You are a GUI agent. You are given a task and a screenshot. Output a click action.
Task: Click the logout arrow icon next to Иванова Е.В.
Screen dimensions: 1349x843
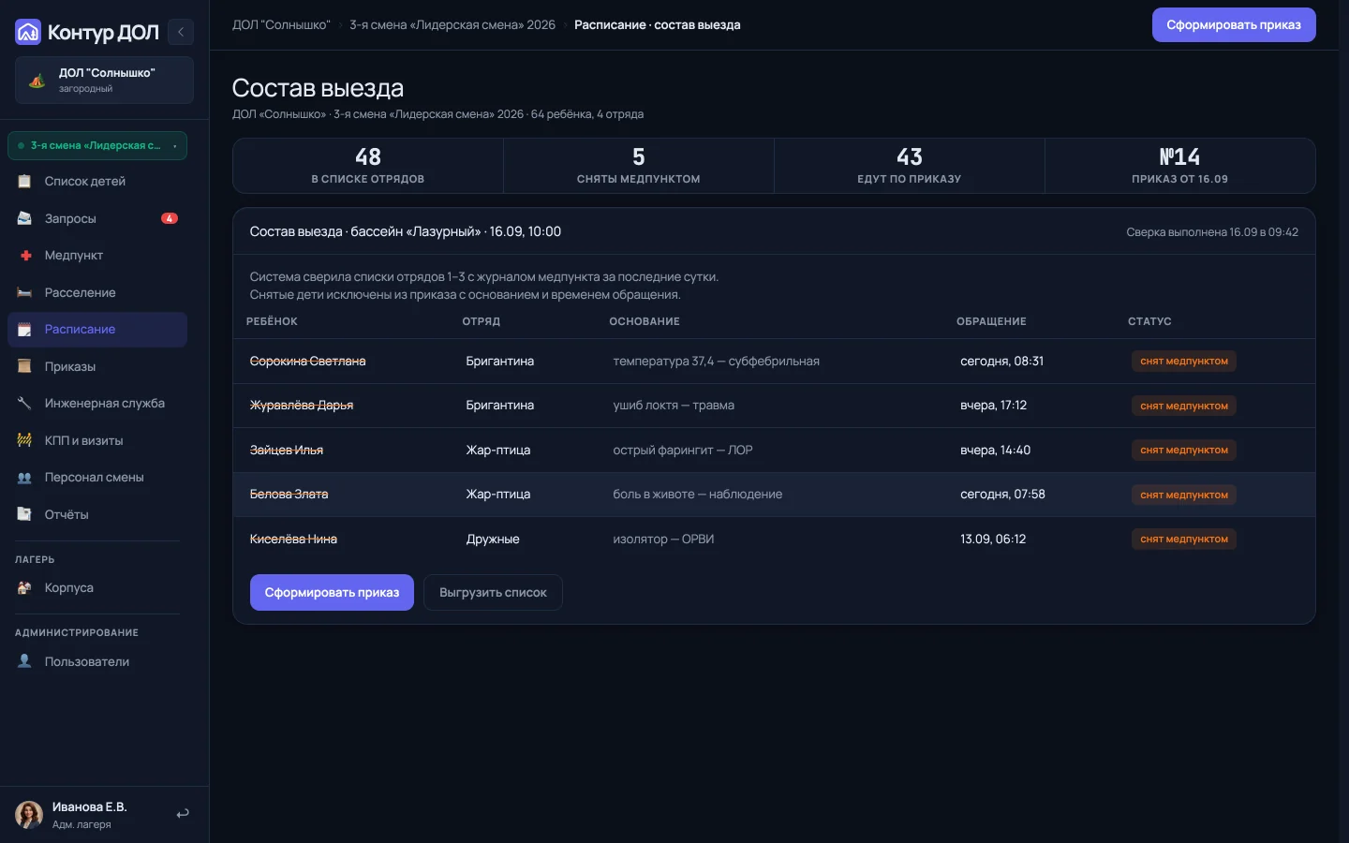tap(183, 814)
